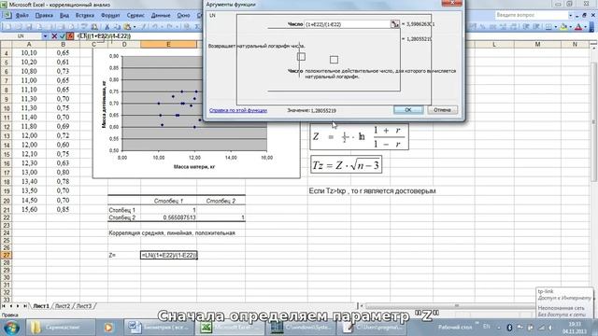Image resolution: width=598 pixels, height=336 pixels.
Task: Open the media player taskbar icon
Action: tap(108, 328)
